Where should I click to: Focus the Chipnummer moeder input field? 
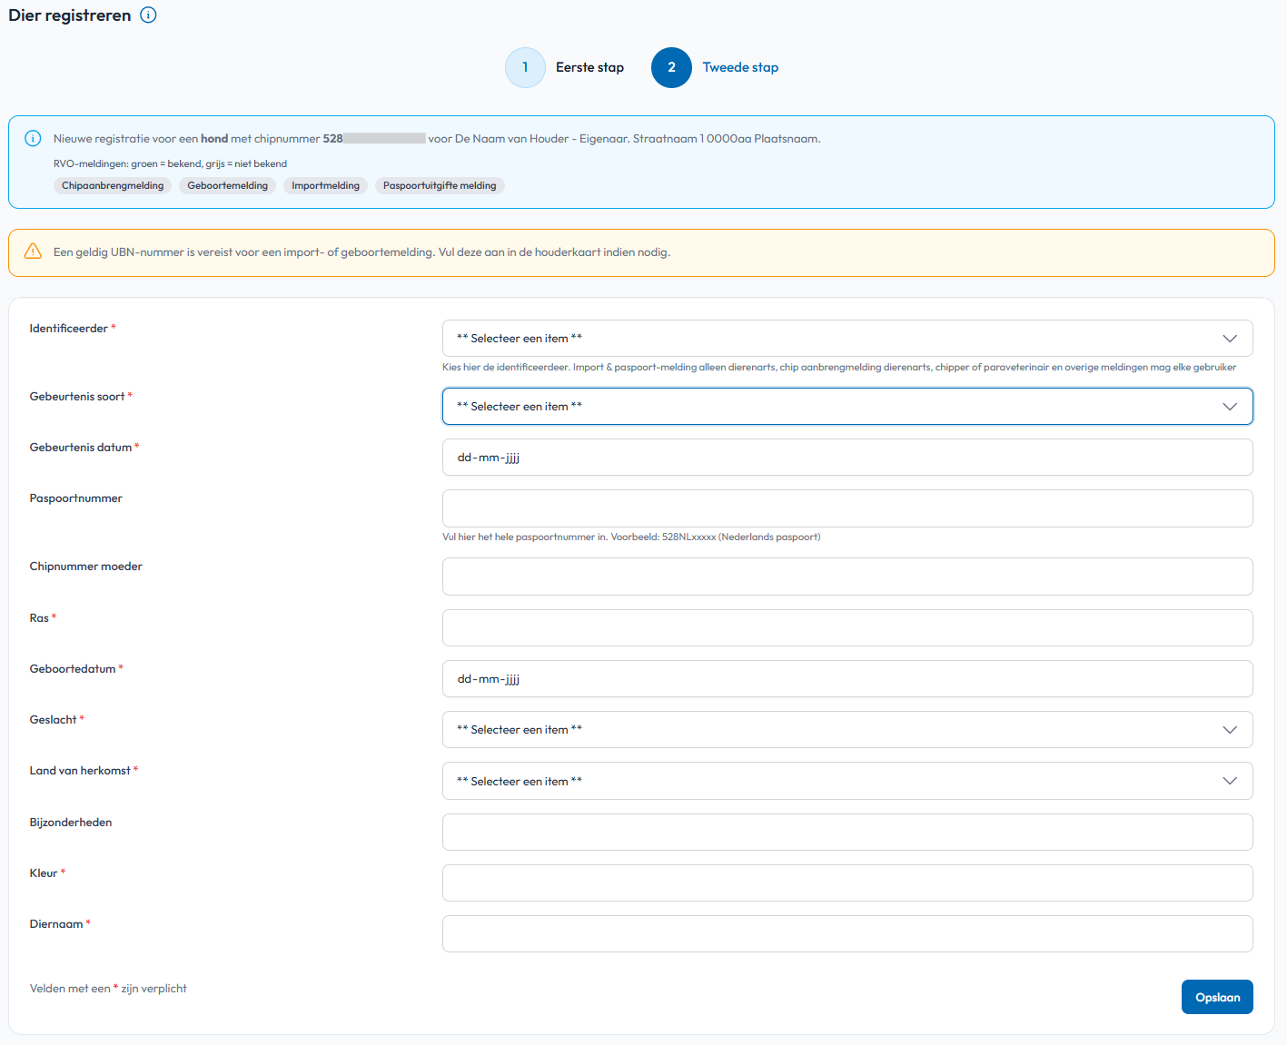pyautogui.click(x=847, y=577)
